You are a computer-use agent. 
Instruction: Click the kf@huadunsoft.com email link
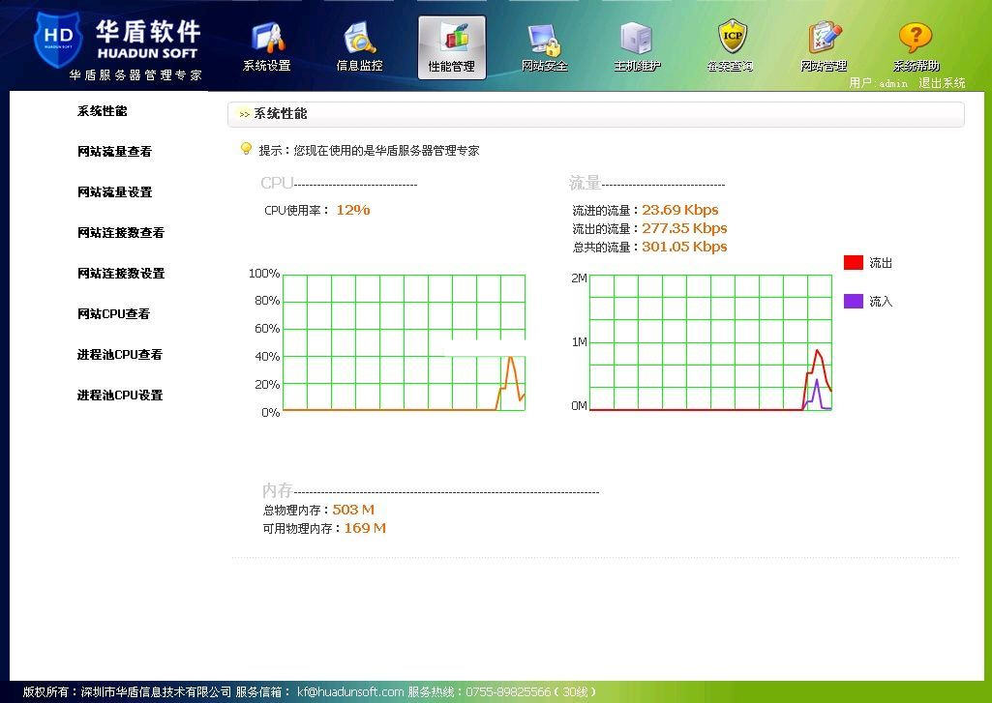pos(350,692)
